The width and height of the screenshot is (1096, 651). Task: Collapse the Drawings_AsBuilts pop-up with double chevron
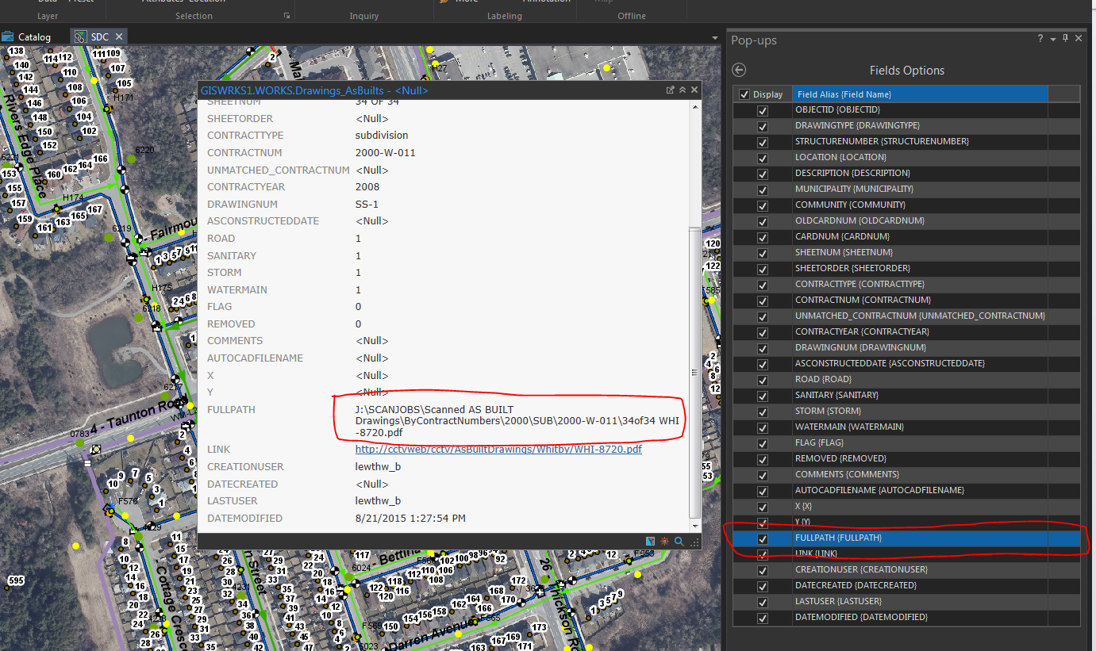pos(683,90)
